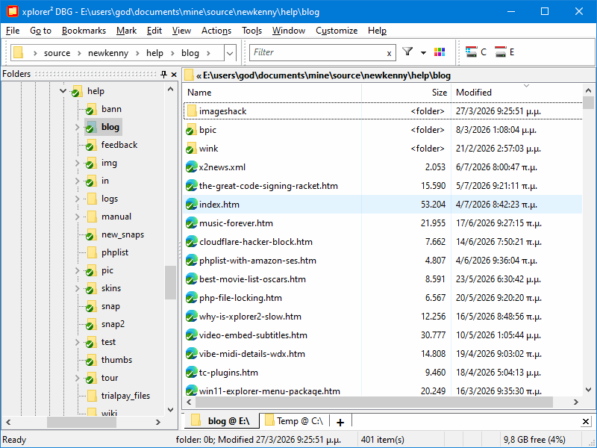The width and height of the screenshot is (597, 448).
Task: Open the Tools menu
Action: pos(251,31)
